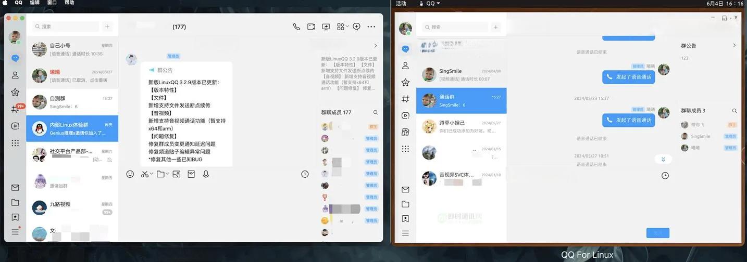Search group members beside 群聊成员 177
This screenshot has height=262, width=747.
coord(376,112)
